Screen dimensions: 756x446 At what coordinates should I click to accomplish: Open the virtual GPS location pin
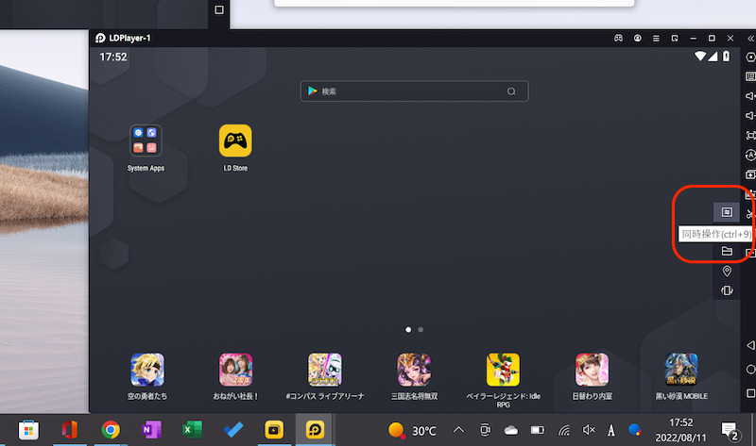(727, 271)
